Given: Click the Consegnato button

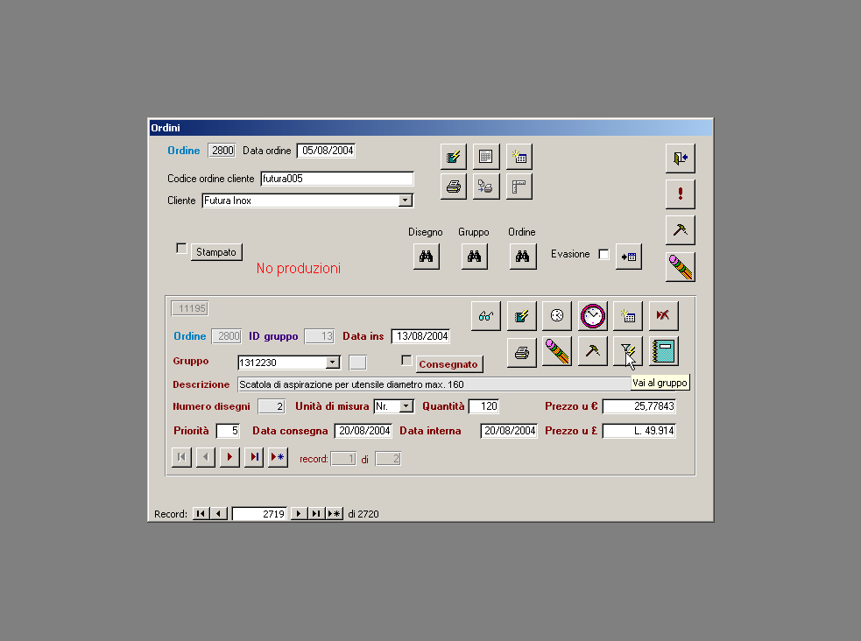Looking at the screenshot, I should point(448,364).
